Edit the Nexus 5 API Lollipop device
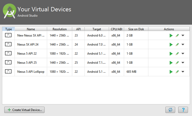This screenshot has height=116, width=192. [x=177, y=72]
